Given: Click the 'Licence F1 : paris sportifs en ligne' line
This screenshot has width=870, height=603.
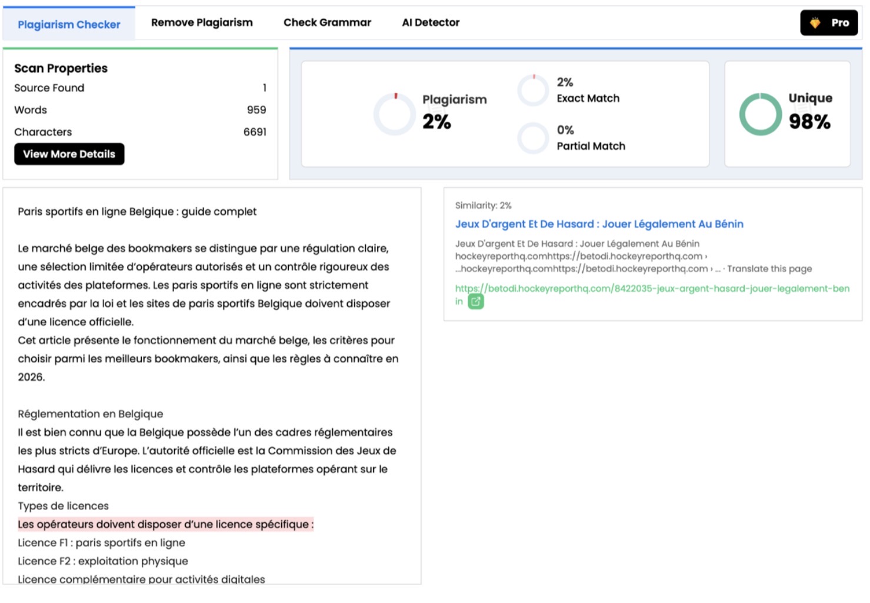Looking at the screenshot, I should (101, 543).
